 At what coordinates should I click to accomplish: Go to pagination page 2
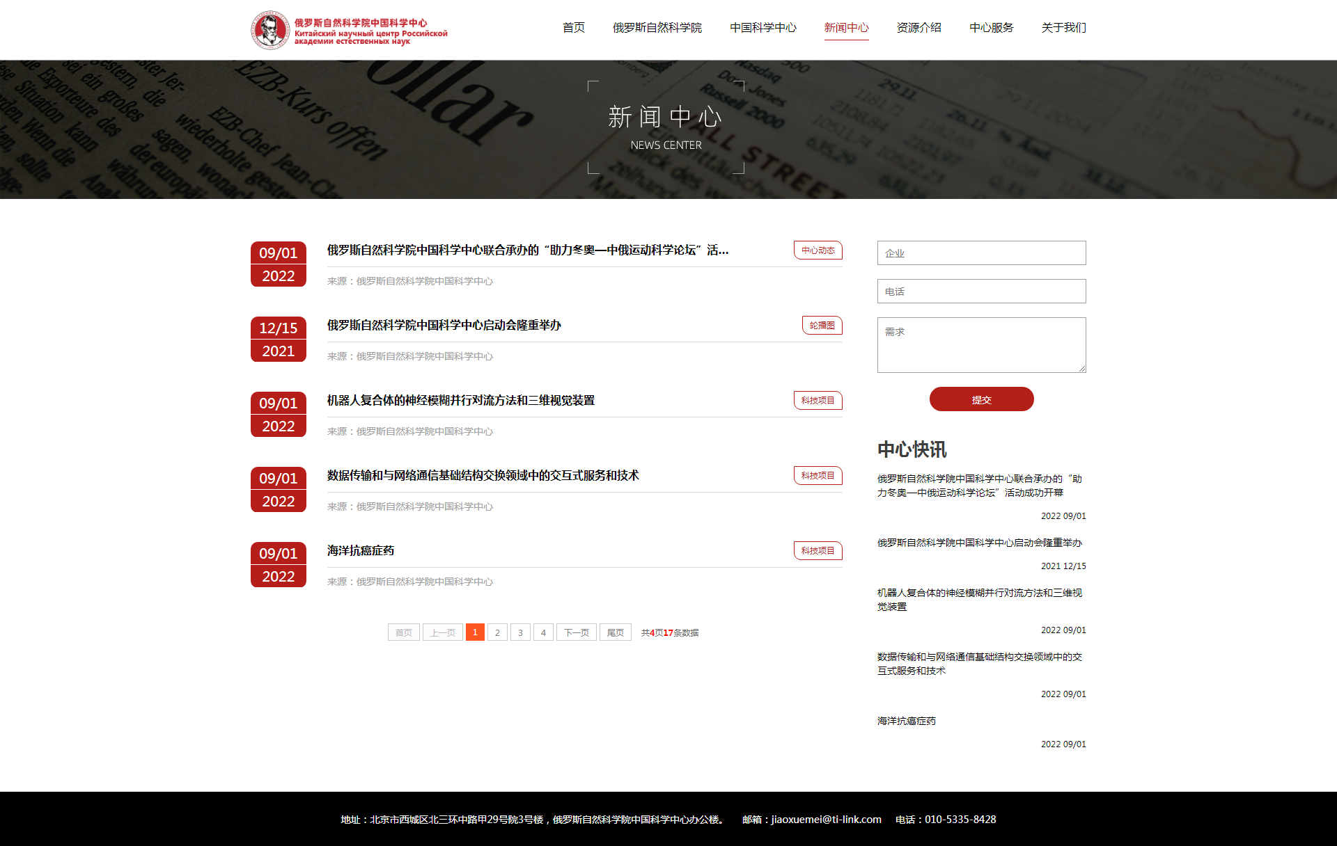497,632
